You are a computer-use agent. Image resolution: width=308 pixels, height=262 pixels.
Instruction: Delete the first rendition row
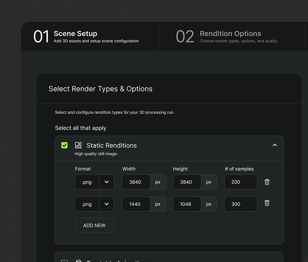point(267,182)
